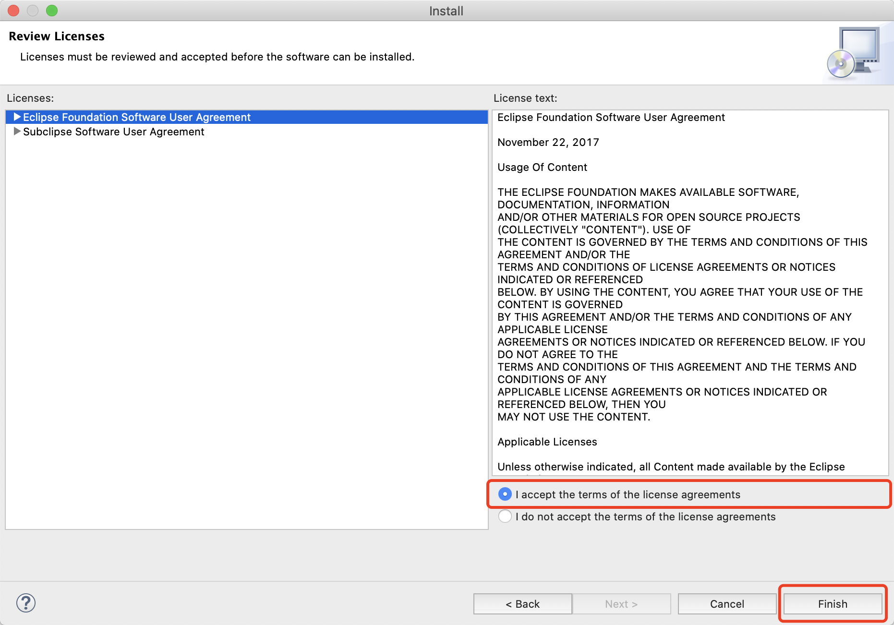Click the Cancel button
The height and width of the screenshot is (625, 894).
pos(727,604)
